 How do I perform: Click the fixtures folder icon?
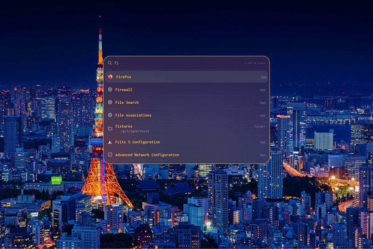tap(110, 129)
